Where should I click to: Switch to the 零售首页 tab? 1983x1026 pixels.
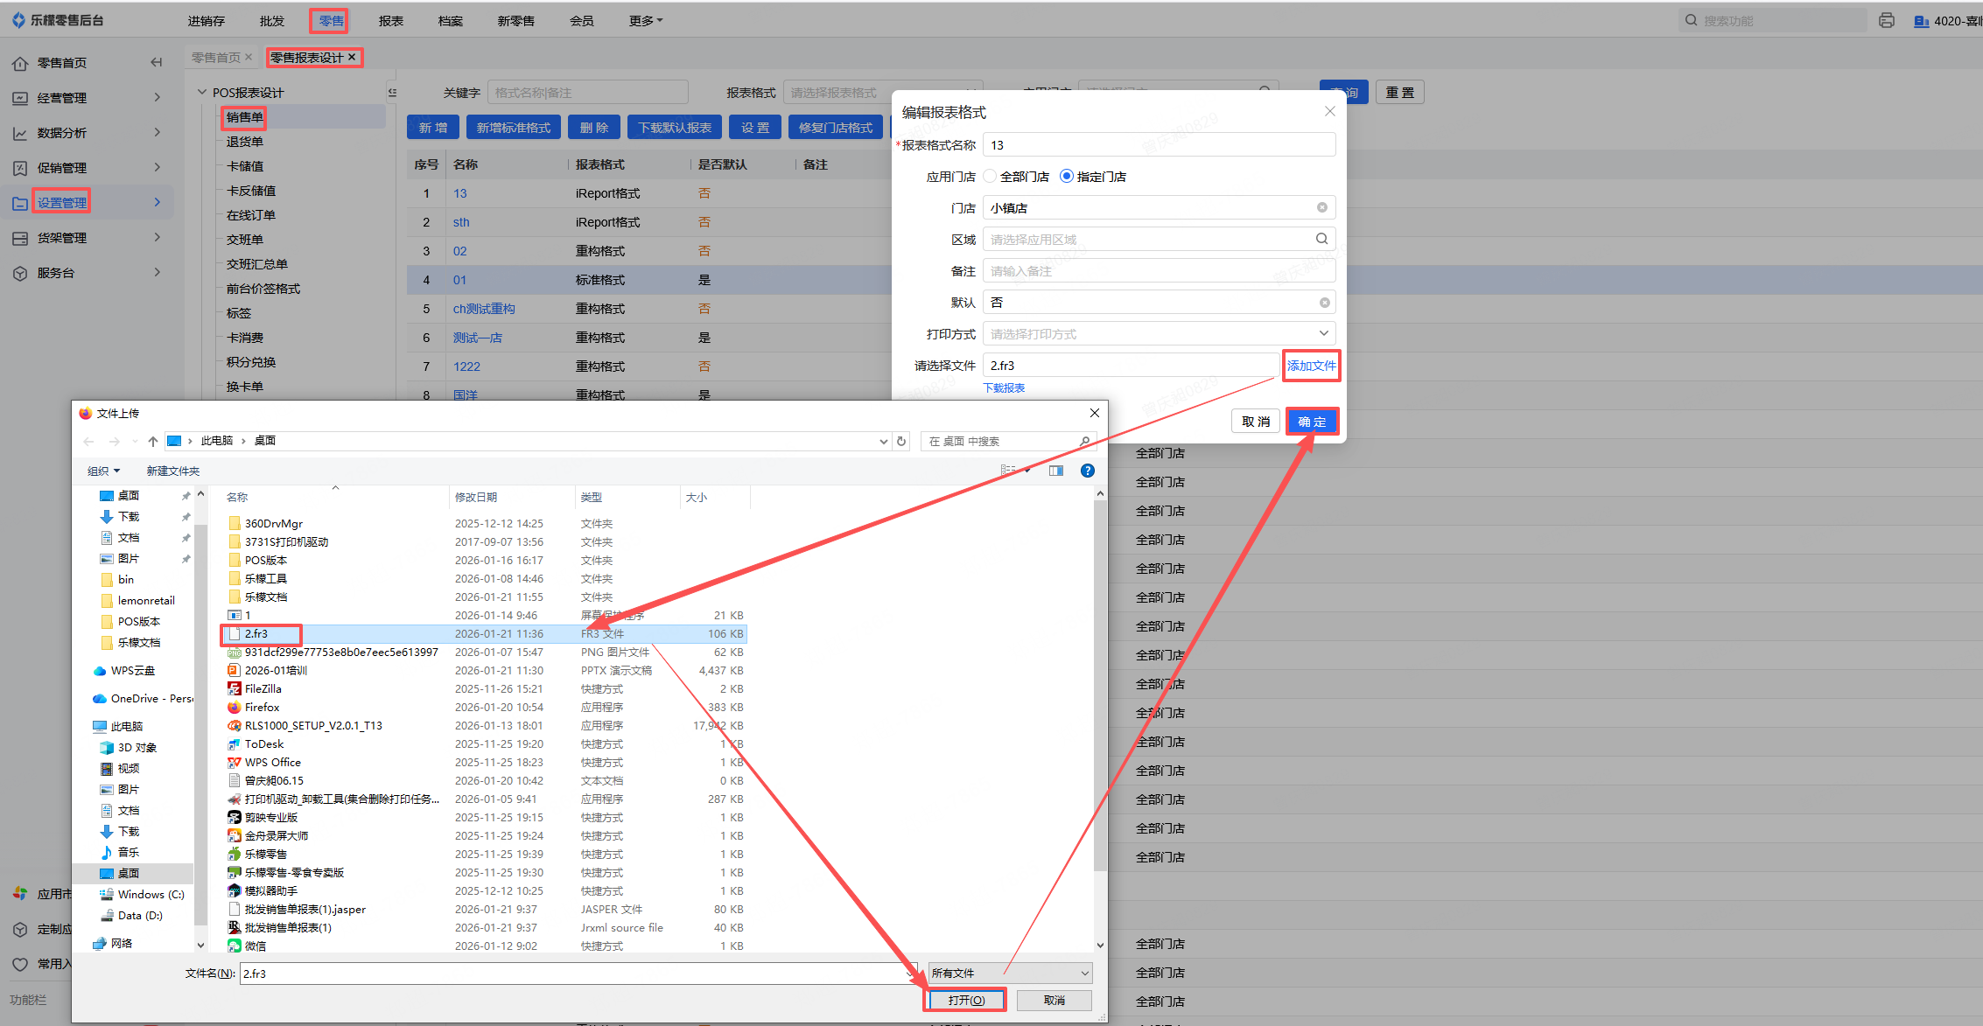pyautogui.click(x=215, y=57)
